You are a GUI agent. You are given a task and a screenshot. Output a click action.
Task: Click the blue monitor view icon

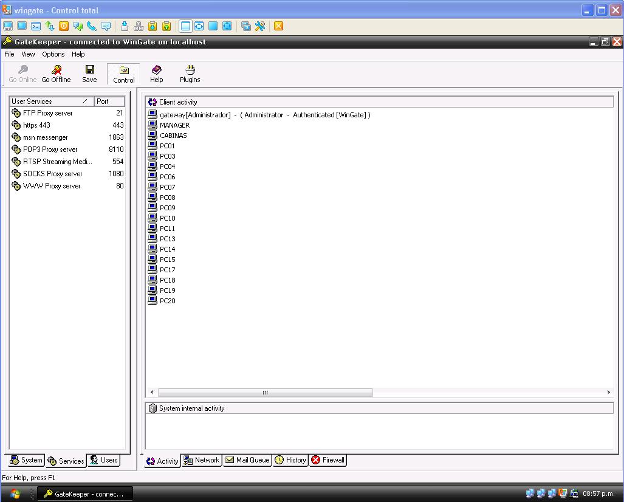22,26
